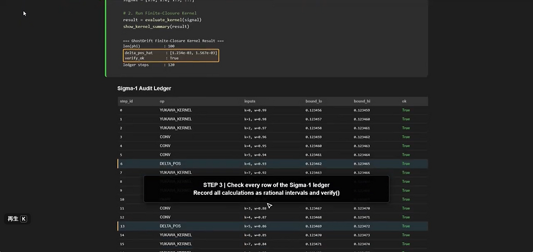
Task: Select YUKAWA_KERNEL in step 14 row
Action: 175,235
